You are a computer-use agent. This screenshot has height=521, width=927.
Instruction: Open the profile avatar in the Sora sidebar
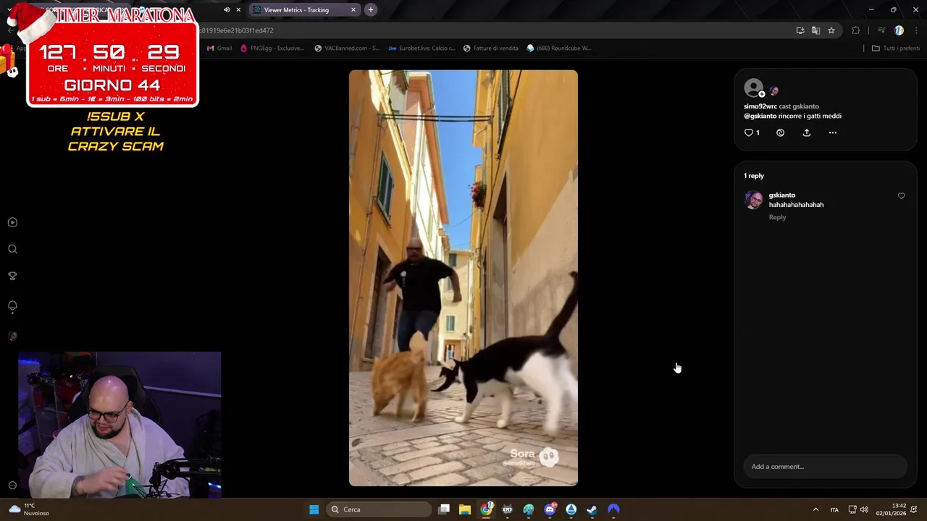coord(12,336)
